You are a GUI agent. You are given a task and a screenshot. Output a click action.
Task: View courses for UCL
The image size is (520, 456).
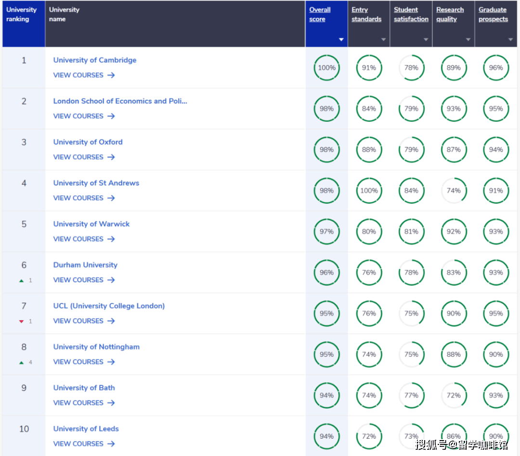(84, 321)
